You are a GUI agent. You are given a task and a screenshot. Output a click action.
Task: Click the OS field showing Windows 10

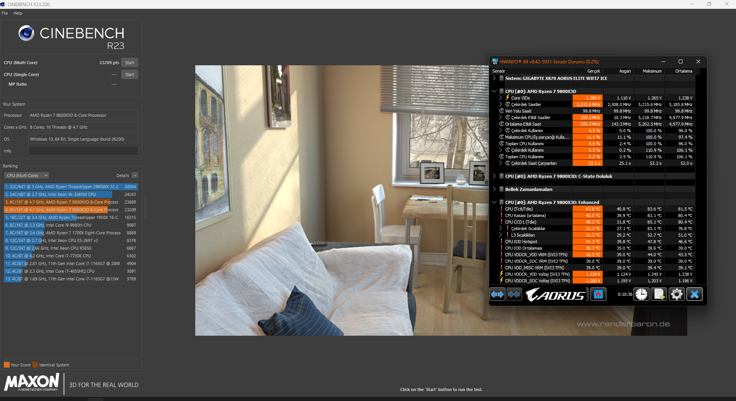pyautogui.click(x=83, y=139)
